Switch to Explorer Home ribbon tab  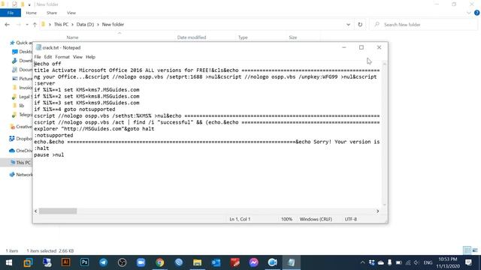pos(32,13)
